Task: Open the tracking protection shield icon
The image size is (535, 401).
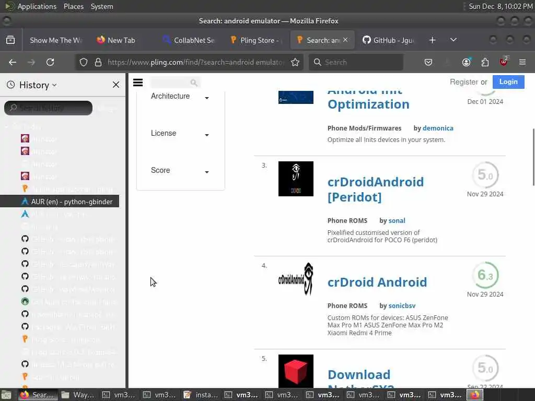Action: coord(84,62)
